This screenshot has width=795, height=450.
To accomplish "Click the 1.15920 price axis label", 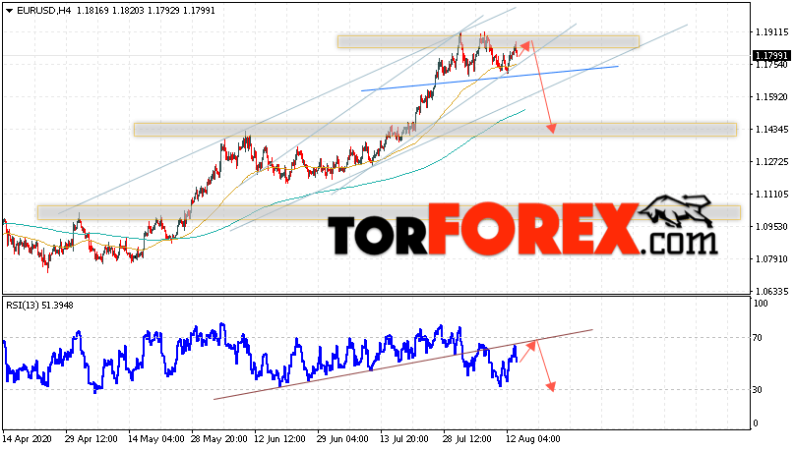I will pyautogui.click(x=771, y=96).
